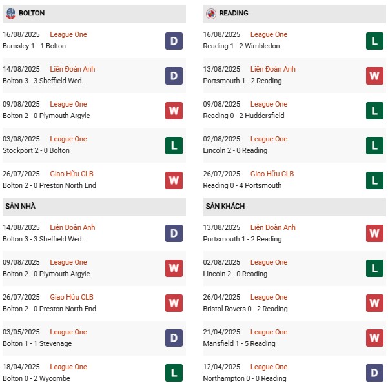
Task: Click the Reading club crest icon
Action: point(211,13)
